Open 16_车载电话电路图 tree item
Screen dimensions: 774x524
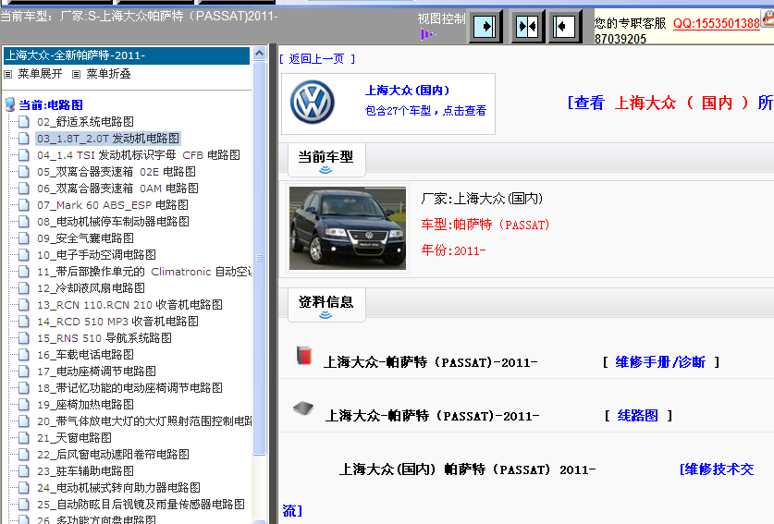click(x=85, y=355)
